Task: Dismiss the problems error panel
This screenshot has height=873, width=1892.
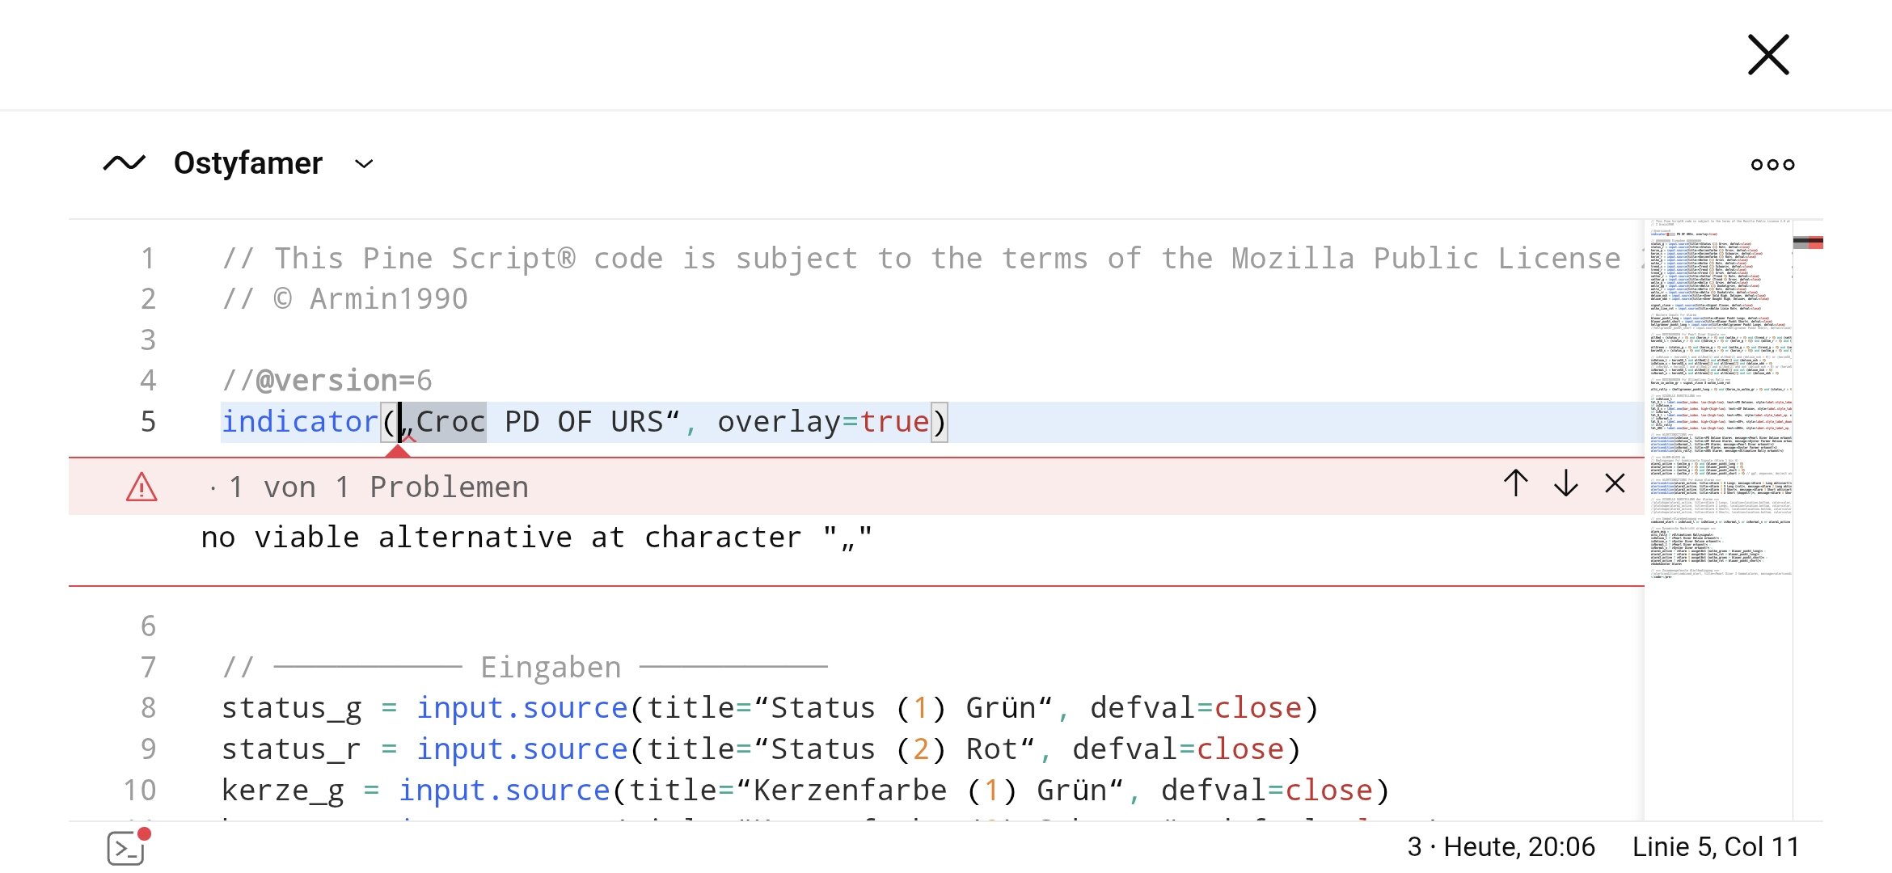Action: coord(1615,483)
